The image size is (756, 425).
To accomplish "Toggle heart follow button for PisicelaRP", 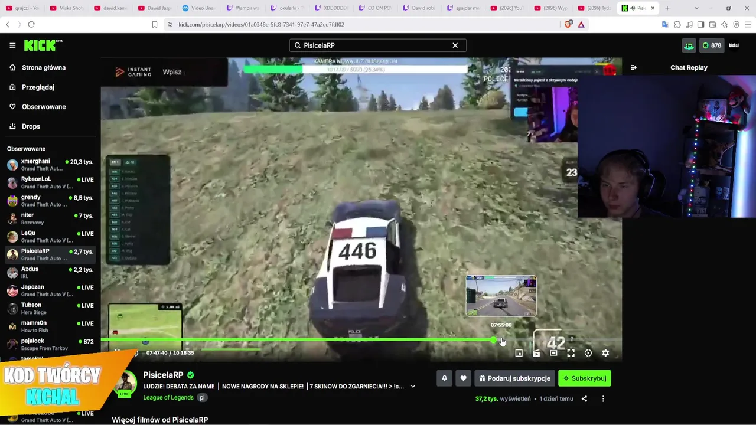I will (463, 378).
